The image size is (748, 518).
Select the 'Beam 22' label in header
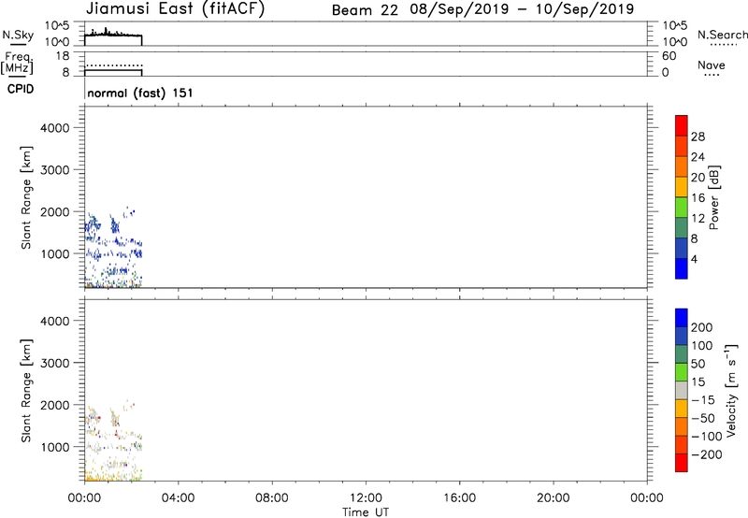[x=365, y=10]
